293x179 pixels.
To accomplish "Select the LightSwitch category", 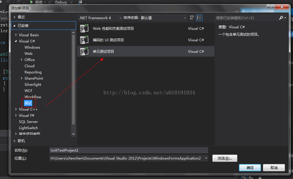I will 28,128.
